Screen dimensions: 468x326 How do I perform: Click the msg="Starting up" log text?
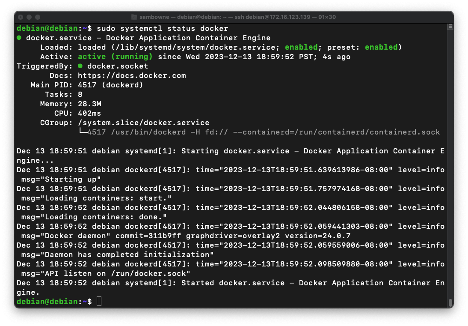click(61, 179)
